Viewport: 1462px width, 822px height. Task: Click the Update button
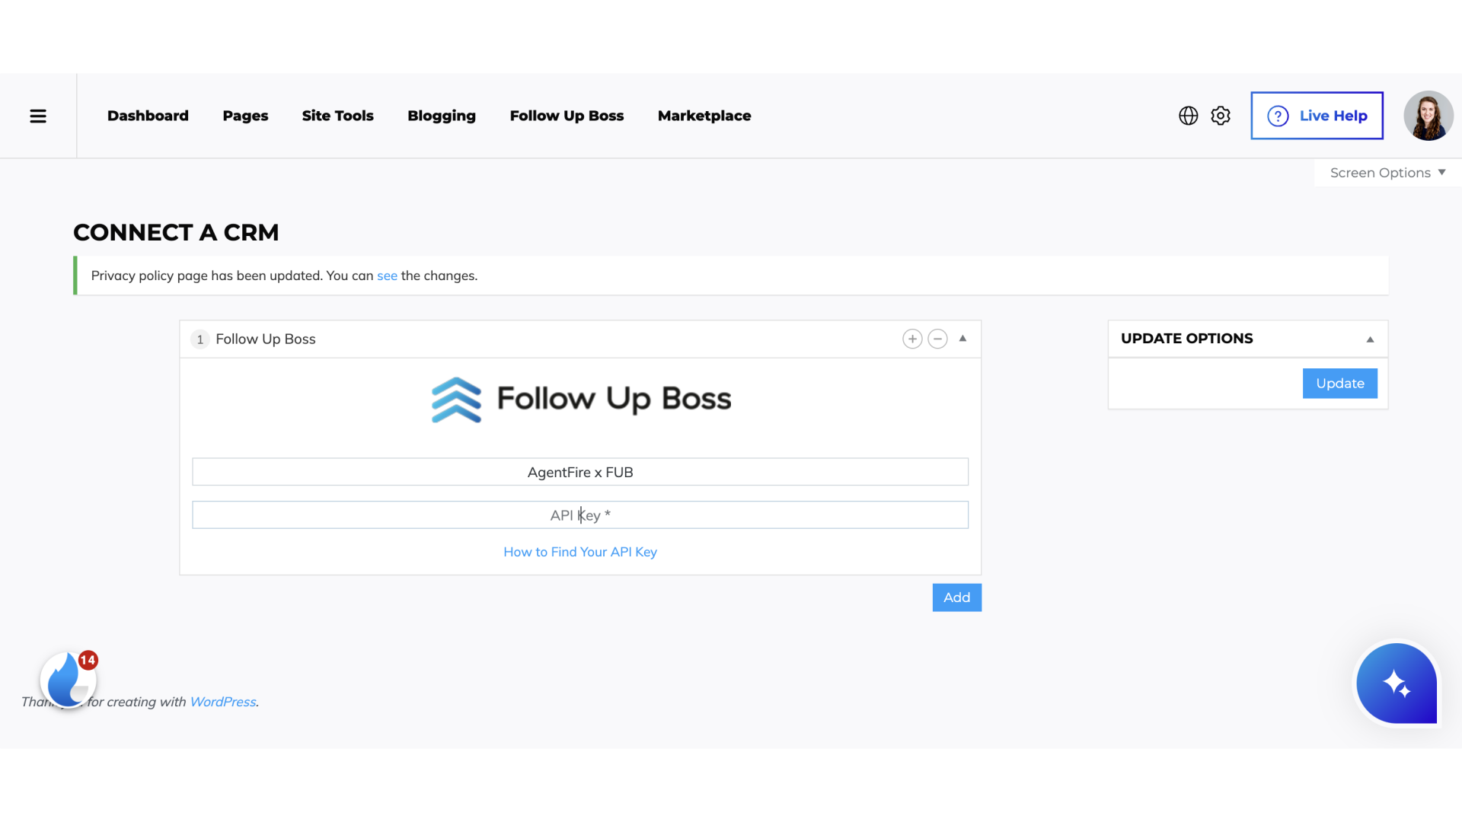click(x=1340, y=382)
